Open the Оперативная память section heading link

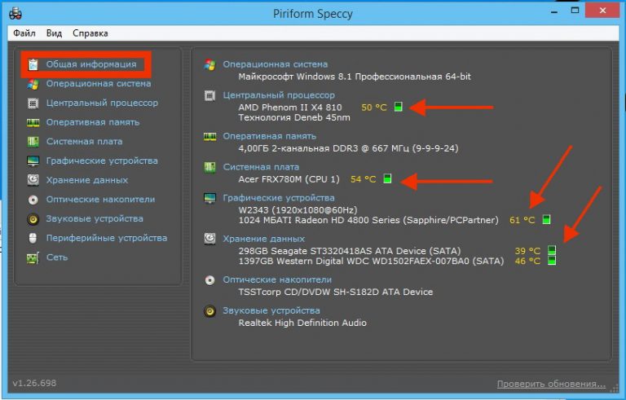pyautogui.click(x=270, y=137)
